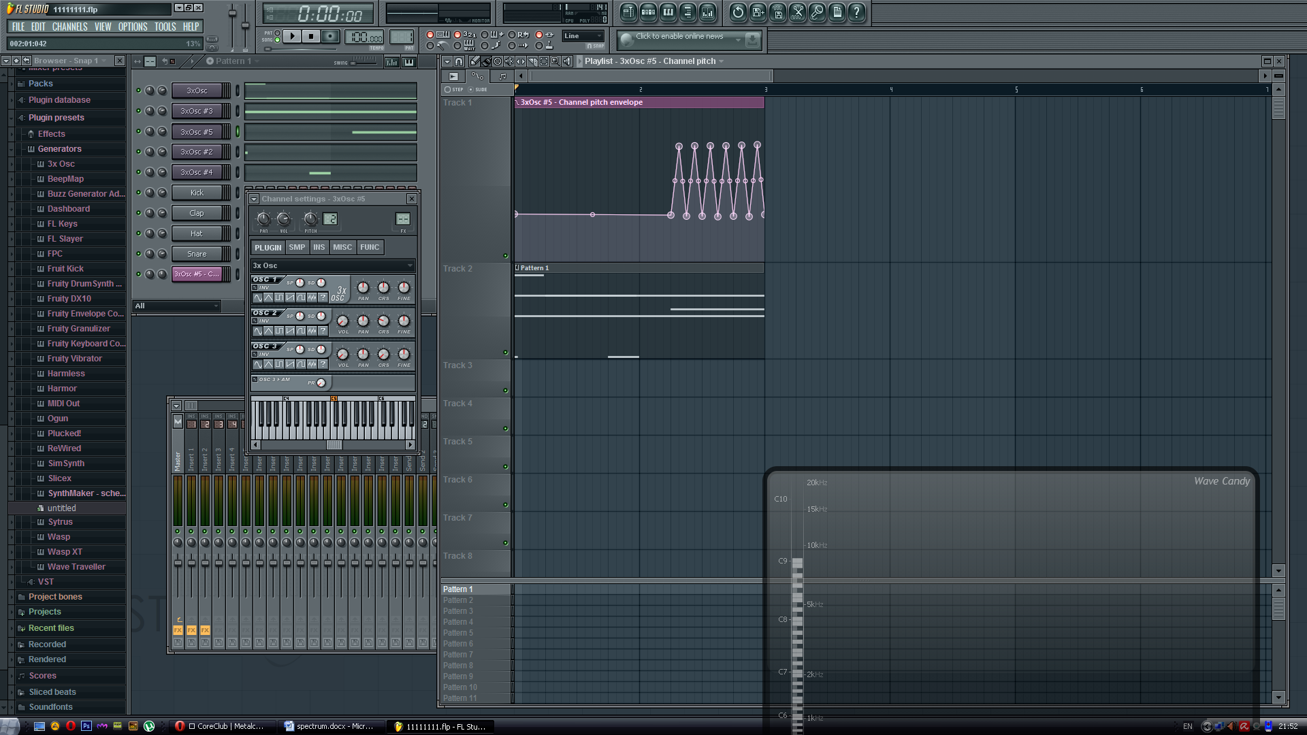Click to enable online news panel

tap(689, 40)
